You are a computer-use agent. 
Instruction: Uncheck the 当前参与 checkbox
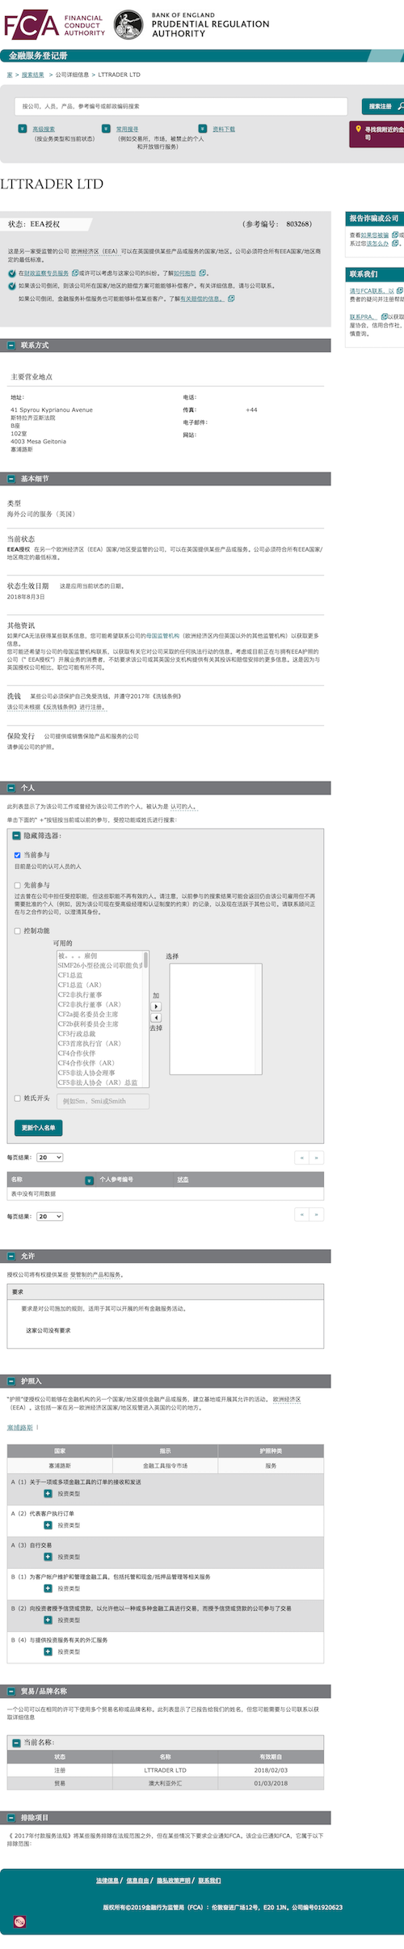tap(17, 854)
